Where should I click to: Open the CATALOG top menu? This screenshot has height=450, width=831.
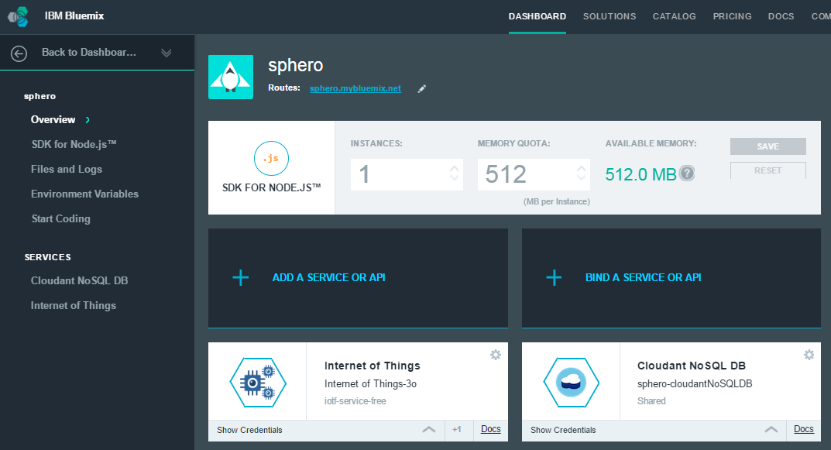click(674, 16)
